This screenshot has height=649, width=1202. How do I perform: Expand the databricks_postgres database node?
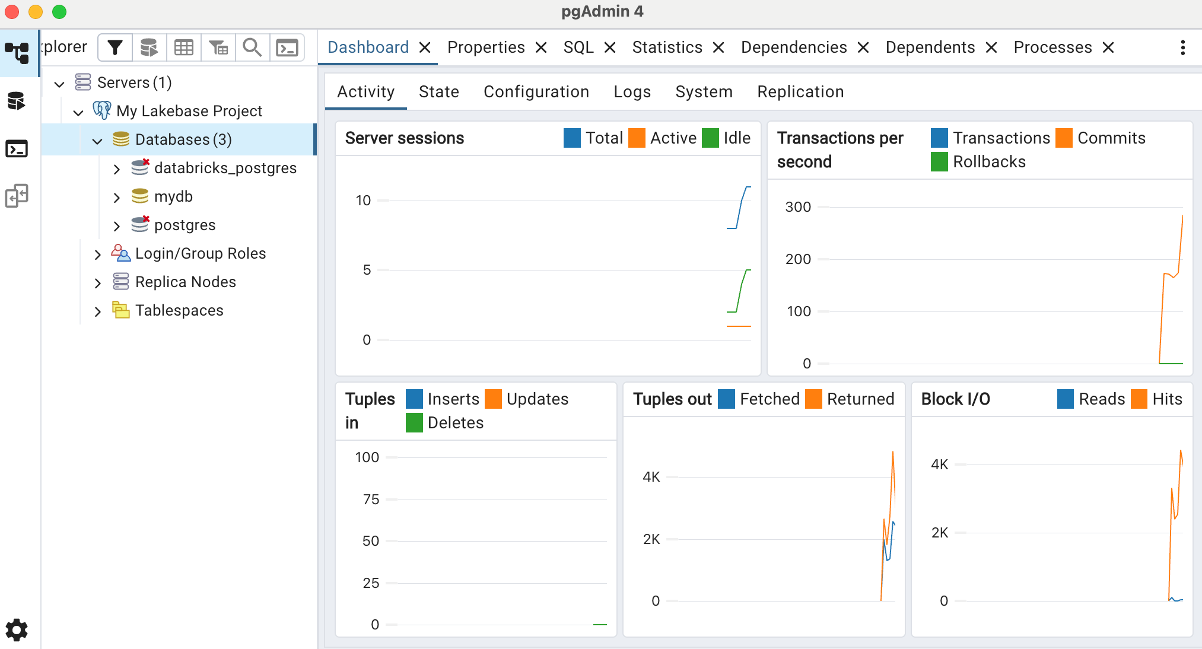tap(116, 168)
